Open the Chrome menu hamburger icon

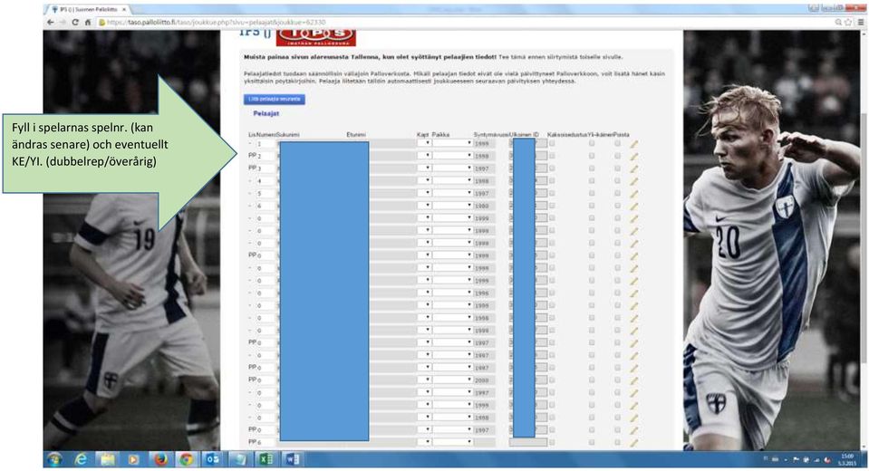pos(860,22)
